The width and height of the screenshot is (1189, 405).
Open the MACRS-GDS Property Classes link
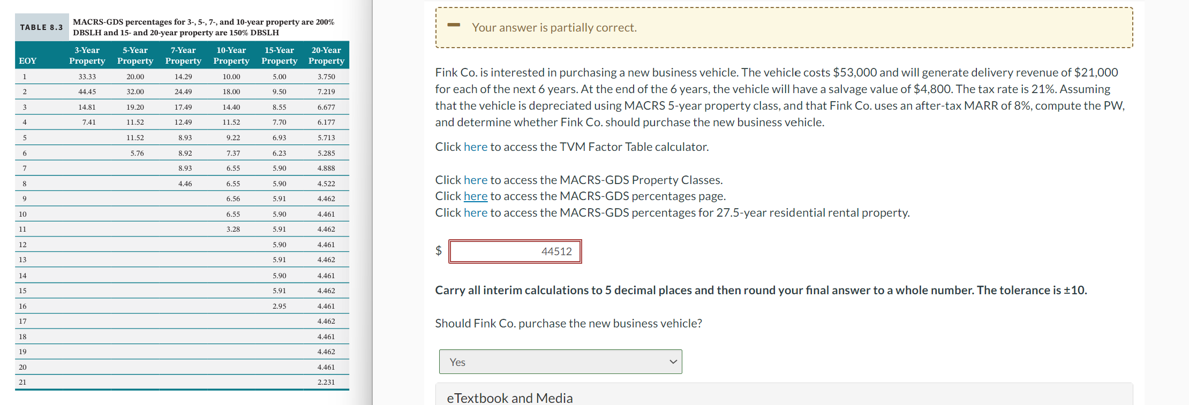[x=476, y=180]
